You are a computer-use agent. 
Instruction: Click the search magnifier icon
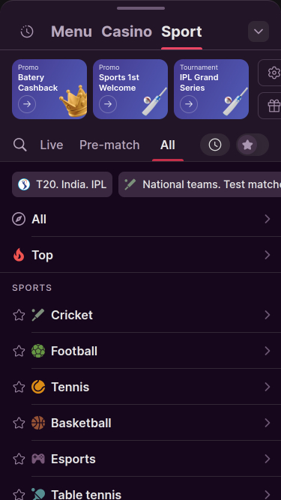point(19,145)
